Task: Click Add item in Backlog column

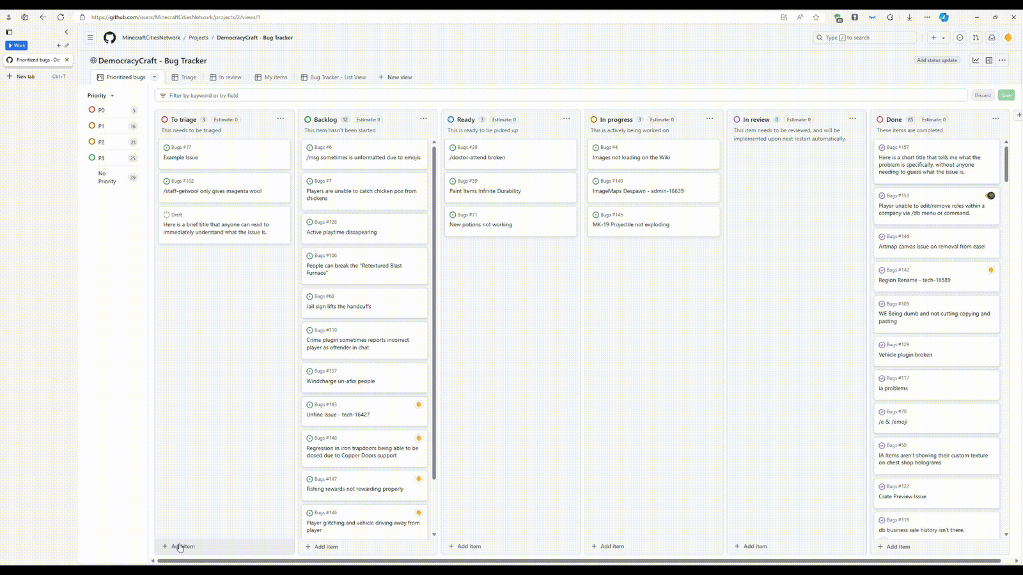Action: point(368,546)
